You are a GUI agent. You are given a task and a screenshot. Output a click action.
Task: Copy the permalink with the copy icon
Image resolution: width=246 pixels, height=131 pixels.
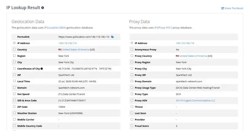(112, 37)
